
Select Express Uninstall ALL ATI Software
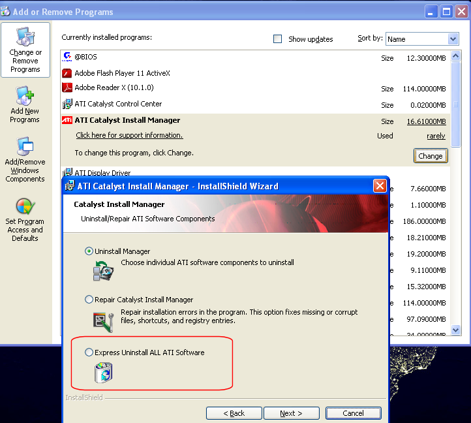point(89,352)
